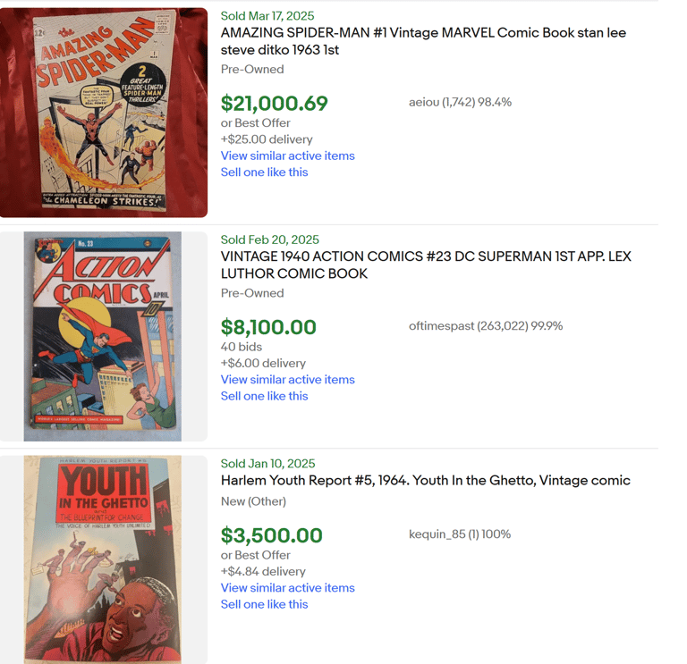Screen dimensions: 687x664
Task: Open the Harlem Youth Report #5 listing title
Action: point(425,480)
